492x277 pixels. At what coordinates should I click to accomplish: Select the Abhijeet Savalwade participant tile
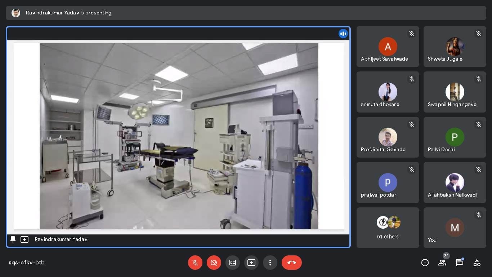coord(388,47)
